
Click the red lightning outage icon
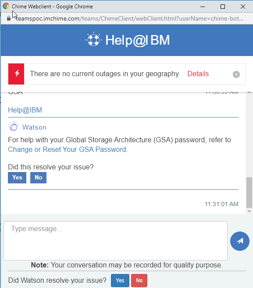coord(16,74)
